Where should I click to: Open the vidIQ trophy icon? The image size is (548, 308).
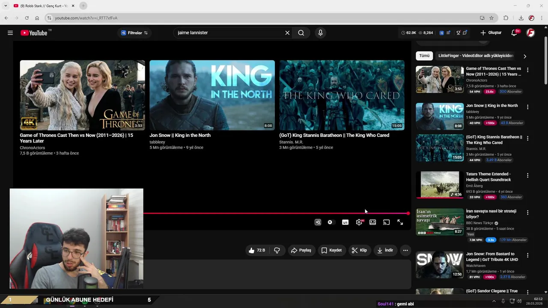458,33
